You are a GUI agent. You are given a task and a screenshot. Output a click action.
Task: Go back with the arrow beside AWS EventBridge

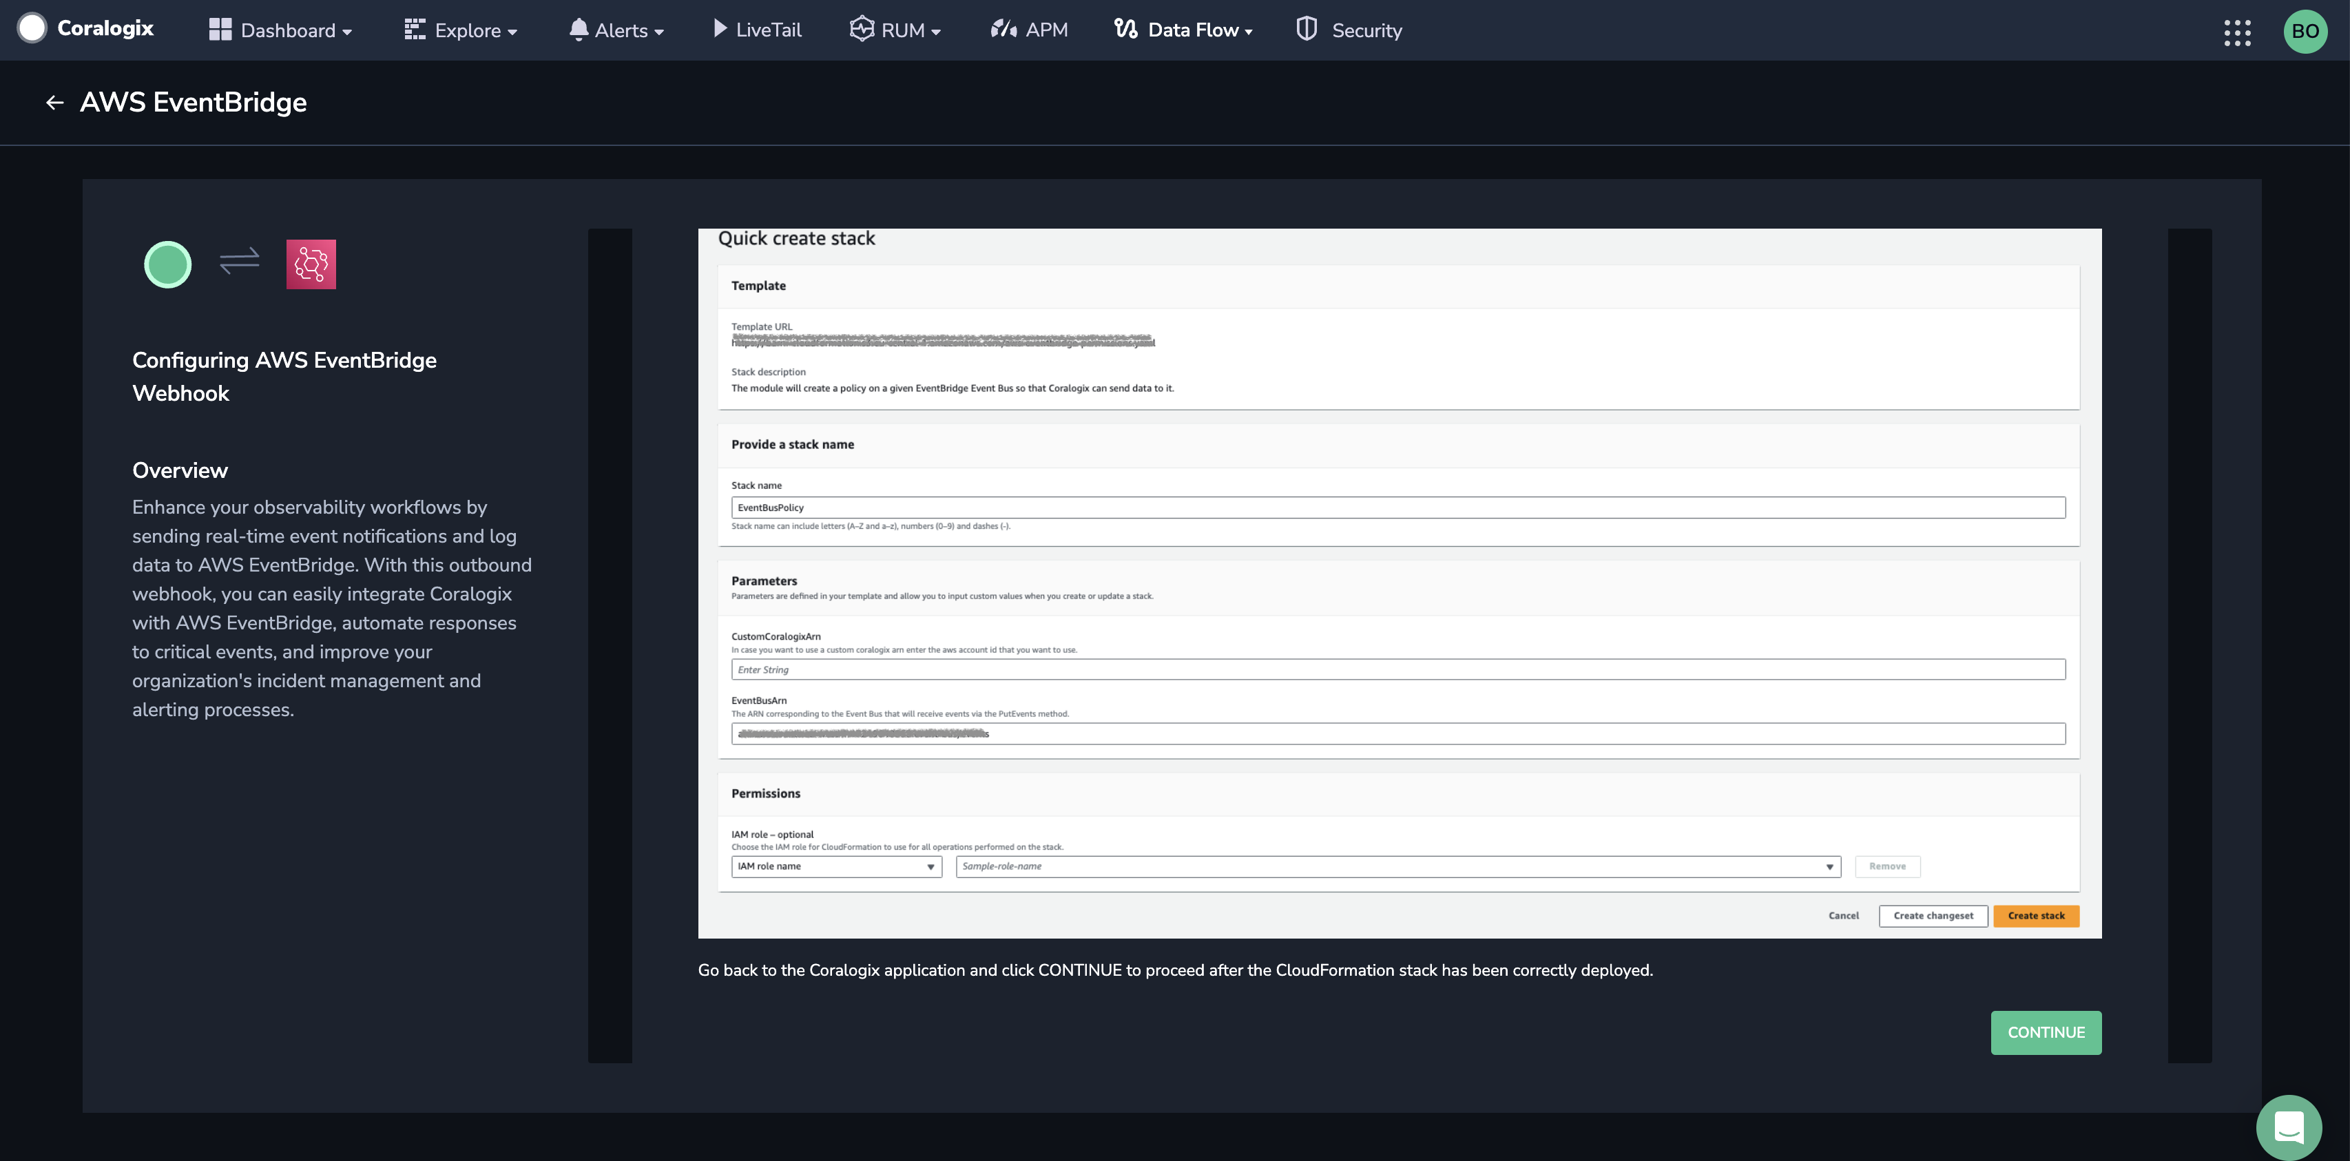(54, 103)
